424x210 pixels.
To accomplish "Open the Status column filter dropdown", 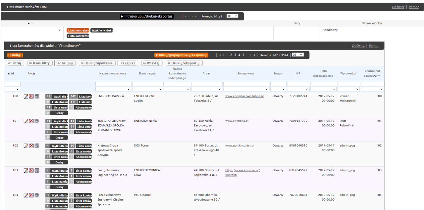I will (278, 89).
